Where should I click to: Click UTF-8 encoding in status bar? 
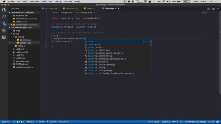[175, 122]
